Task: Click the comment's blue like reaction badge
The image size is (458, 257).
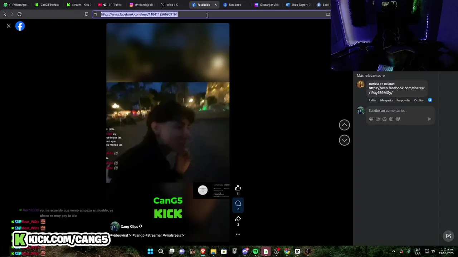Action: coord(430,100)
